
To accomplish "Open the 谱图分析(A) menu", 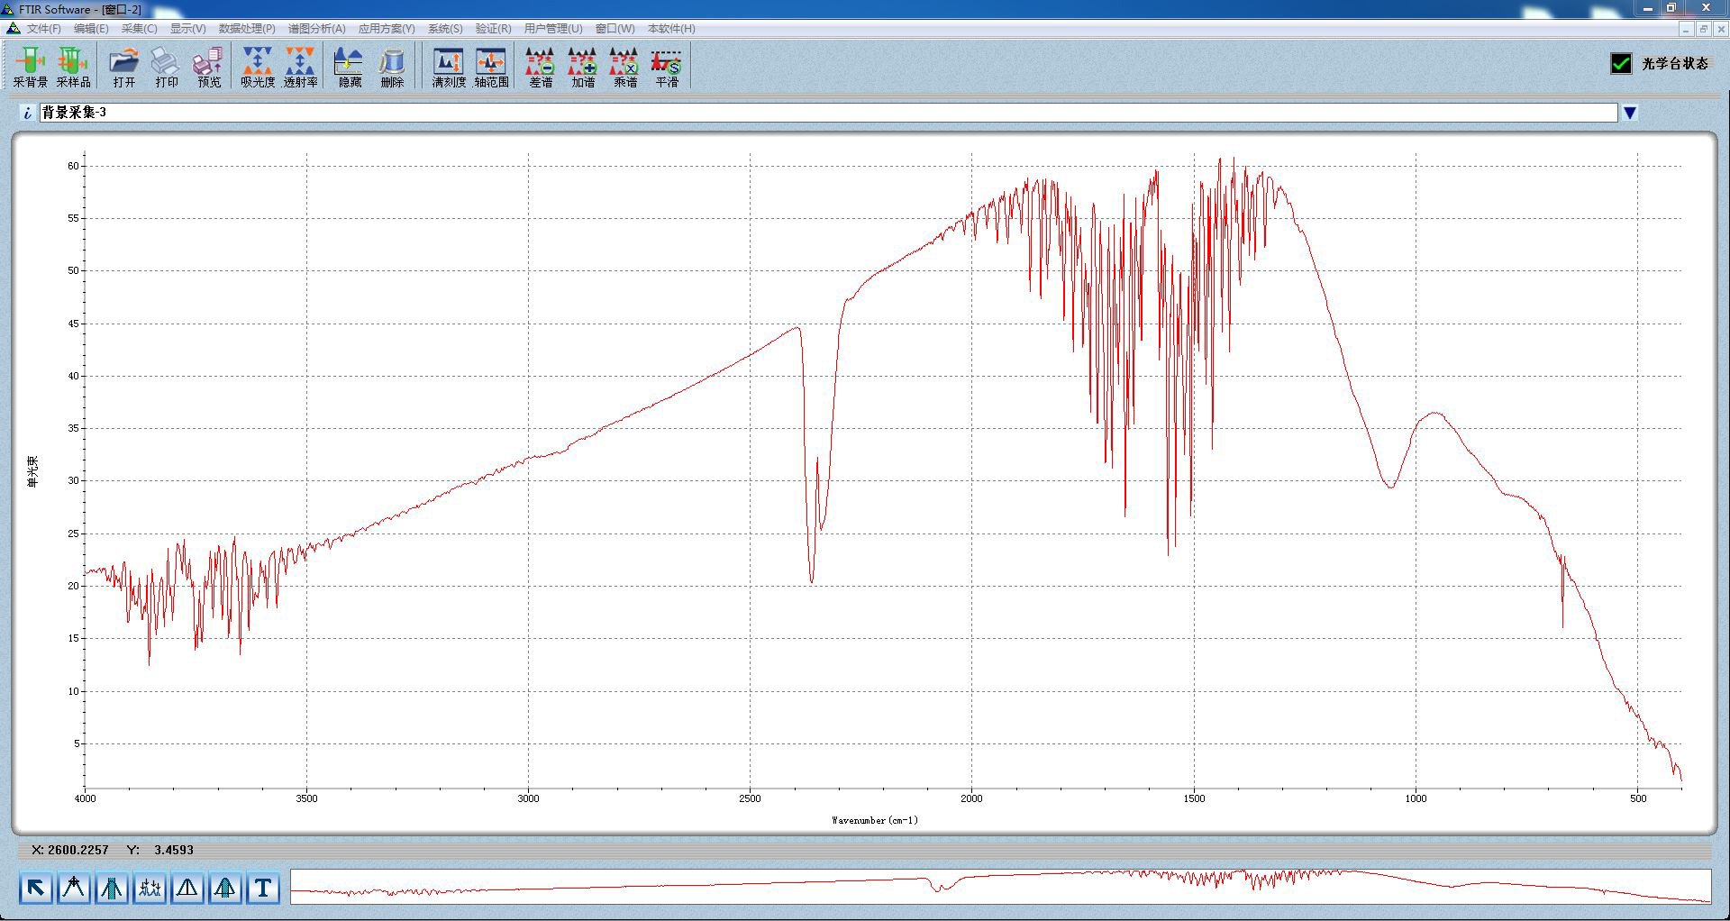I will 316,29.
